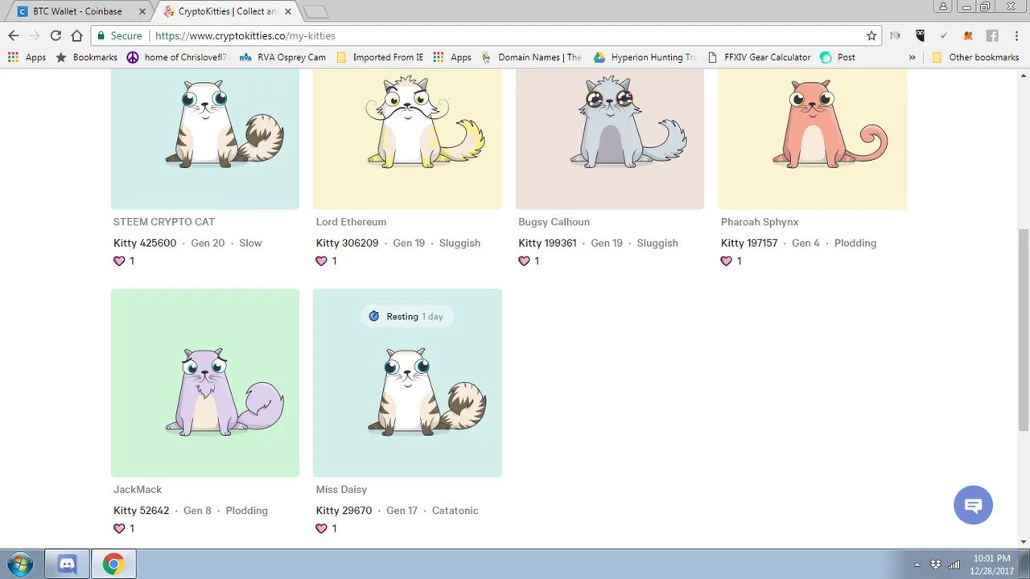Open the STEEM CRYPTO CAT kitty image

[x=205, y=139]
